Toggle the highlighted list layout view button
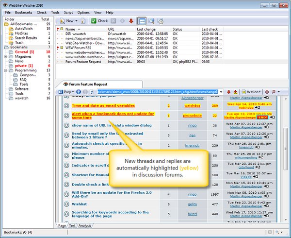This screenshot has height=238, width=291. [x=142, y=21]
